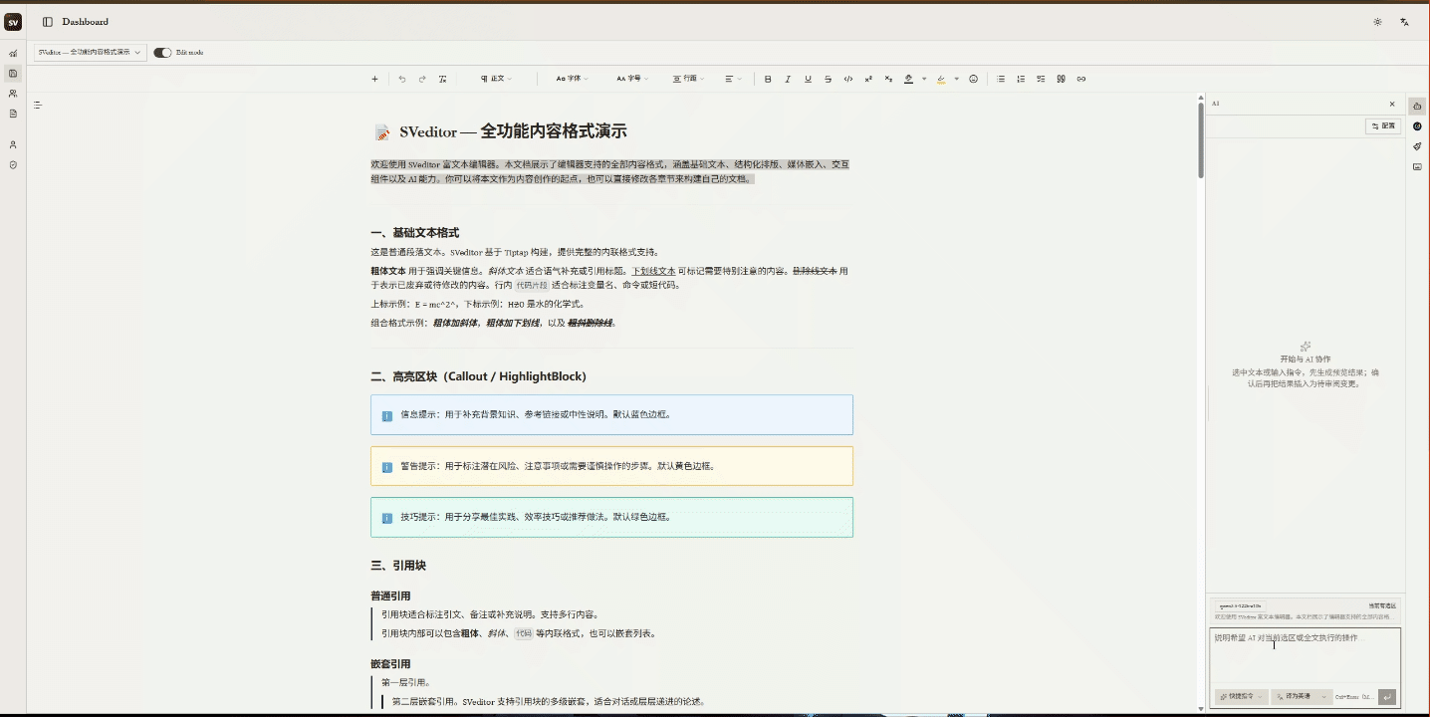Apply subscript formatting
Image resolution: width=1430 pixels, height=717 pixels.
(x=888, y=79)
